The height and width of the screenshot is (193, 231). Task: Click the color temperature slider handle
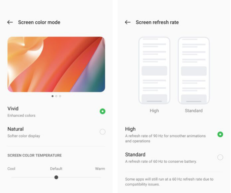click(x=56, y=177)
